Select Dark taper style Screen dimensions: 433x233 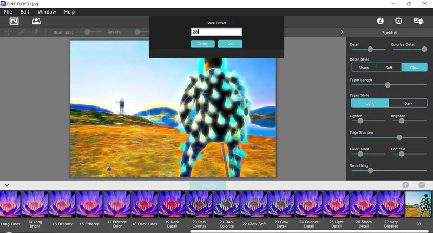(408, 103)
